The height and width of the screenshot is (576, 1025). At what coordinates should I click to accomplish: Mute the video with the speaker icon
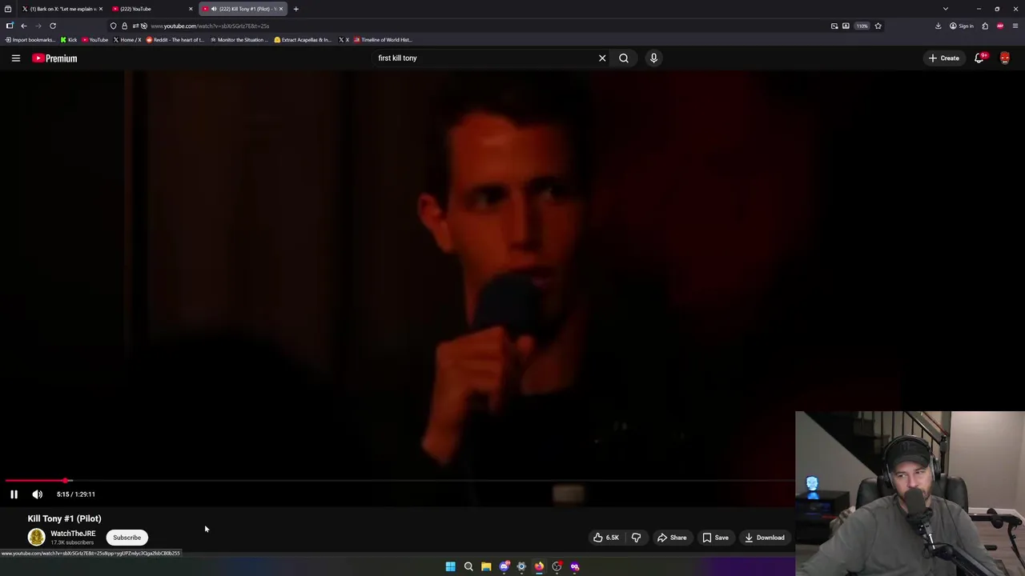37,494
